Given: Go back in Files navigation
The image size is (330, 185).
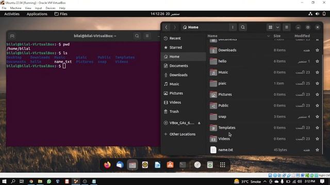Looking at the screenshot, I should pos(166,27).
